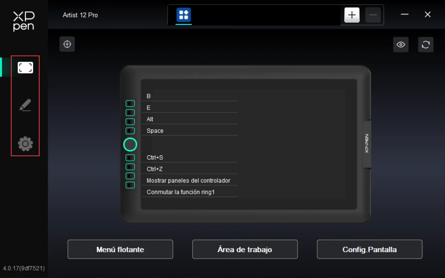Open the Ctrl+Z shortcut key setting

tap(190, 169)
